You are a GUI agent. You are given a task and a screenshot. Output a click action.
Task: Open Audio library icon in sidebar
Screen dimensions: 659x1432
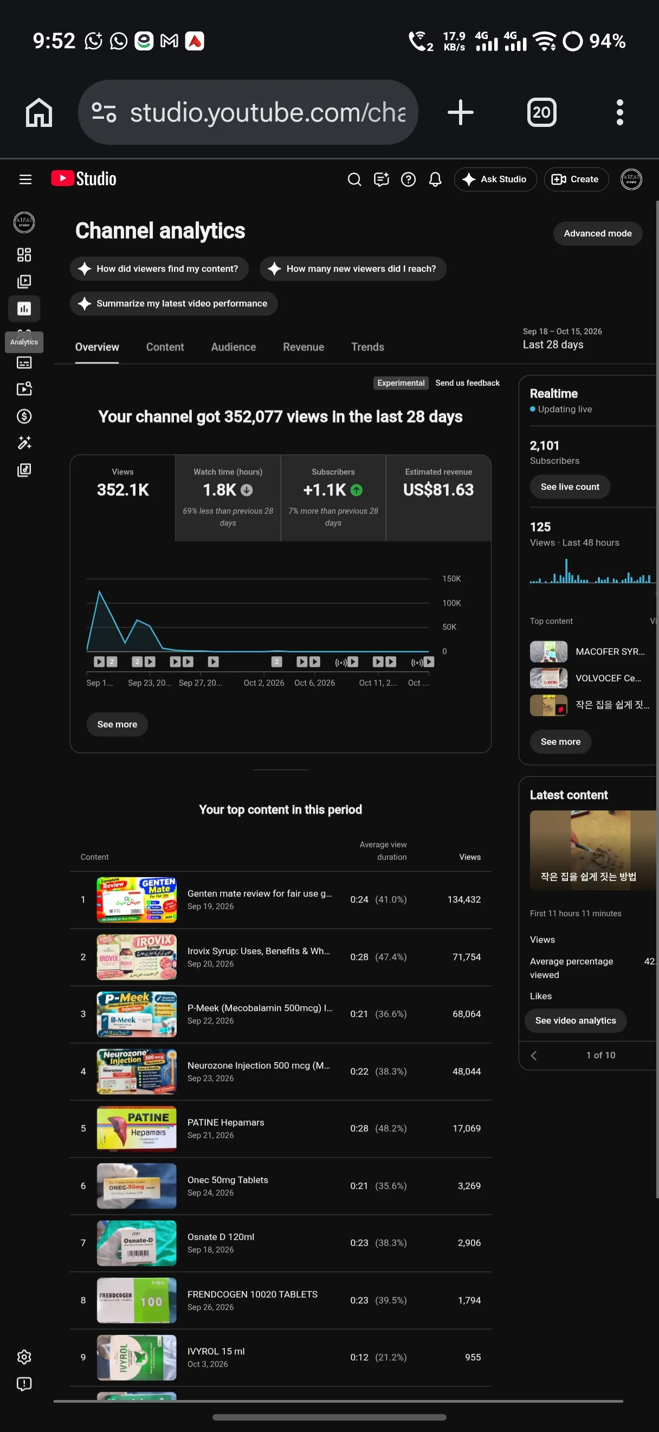(x=24, y=470)
